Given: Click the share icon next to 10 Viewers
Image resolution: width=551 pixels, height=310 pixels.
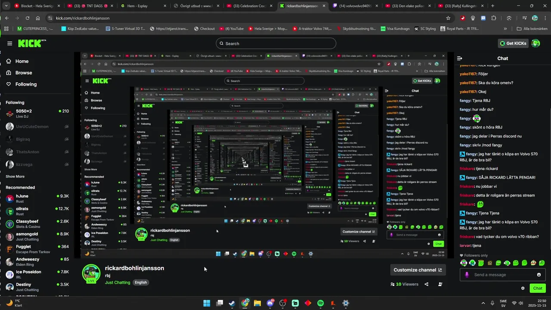Looking at the screenshot, I should (427, 284).
